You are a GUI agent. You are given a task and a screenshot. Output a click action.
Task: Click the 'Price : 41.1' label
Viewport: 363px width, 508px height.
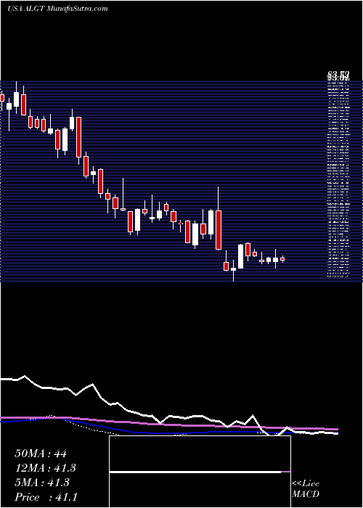coord(46,497)
